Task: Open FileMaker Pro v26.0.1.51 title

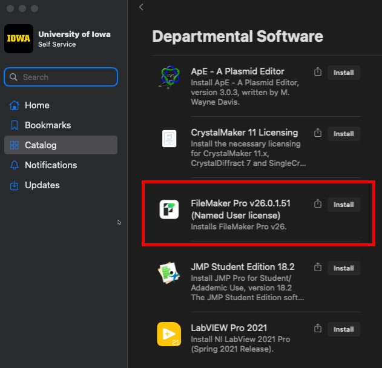Action: [x=241, y=209]
